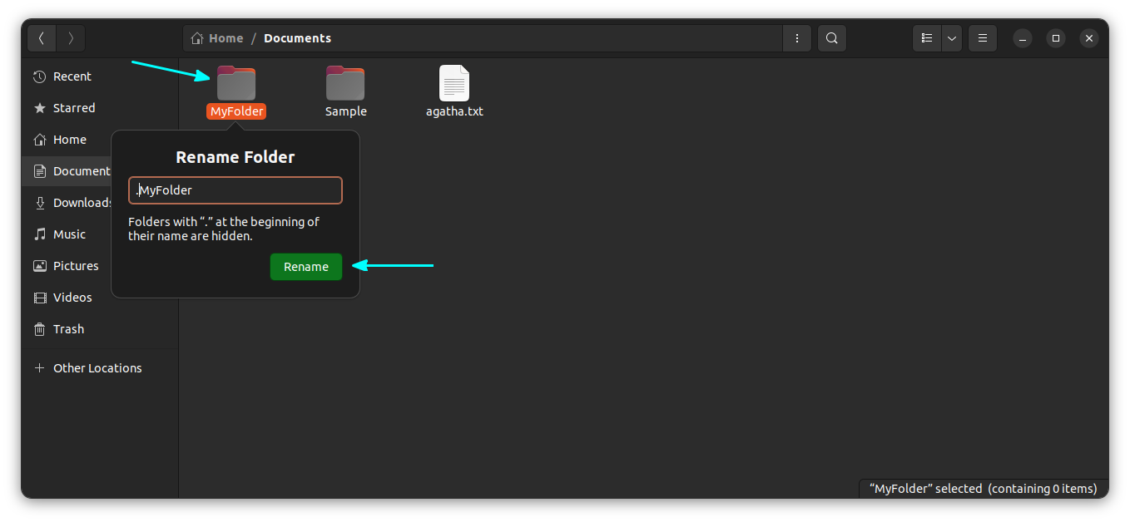The image size is (1130, 522).
Task: Click the search icon in the header bar
Action: pos(831,37)
